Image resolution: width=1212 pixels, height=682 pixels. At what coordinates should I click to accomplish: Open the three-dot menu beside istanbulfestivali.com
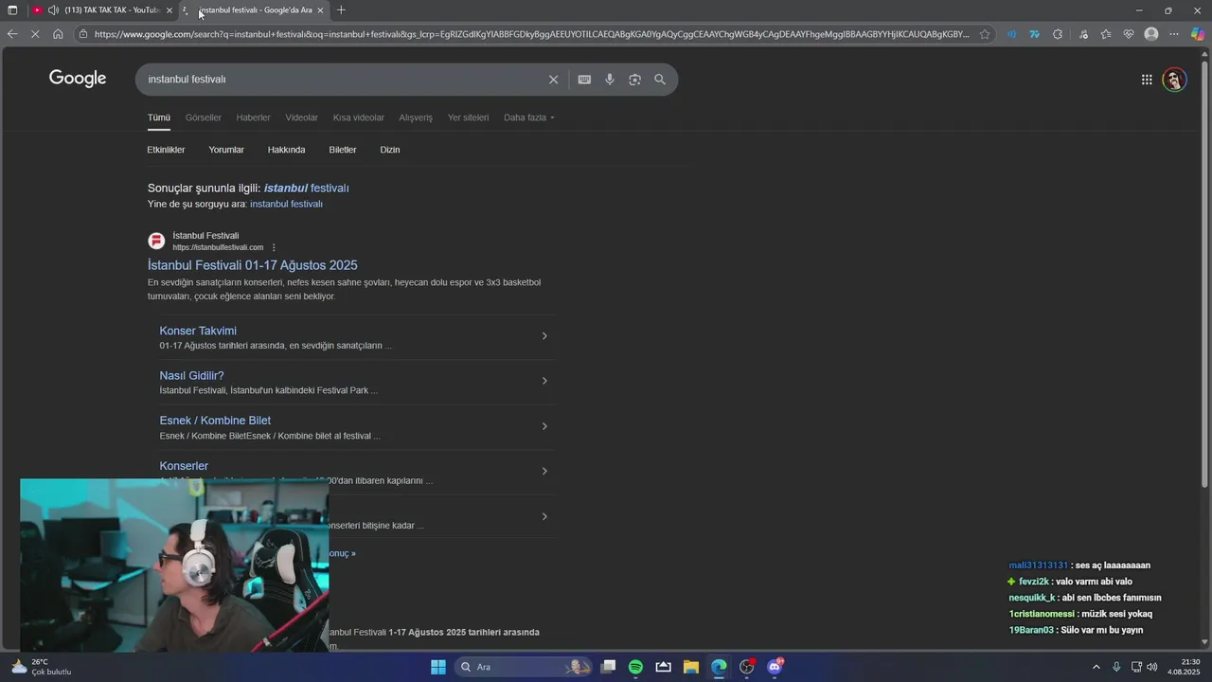[274, 247]
